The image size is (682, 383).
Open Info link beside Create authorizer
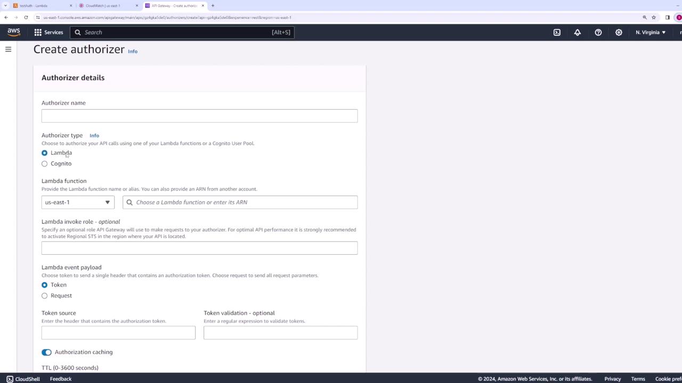[133, 52]
